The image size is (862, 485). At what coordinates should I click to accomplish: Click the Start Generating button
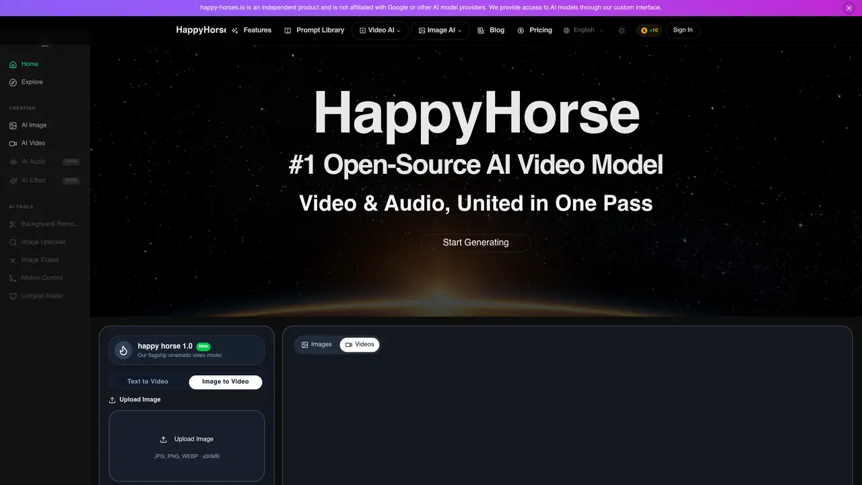(x=475, y=243)
